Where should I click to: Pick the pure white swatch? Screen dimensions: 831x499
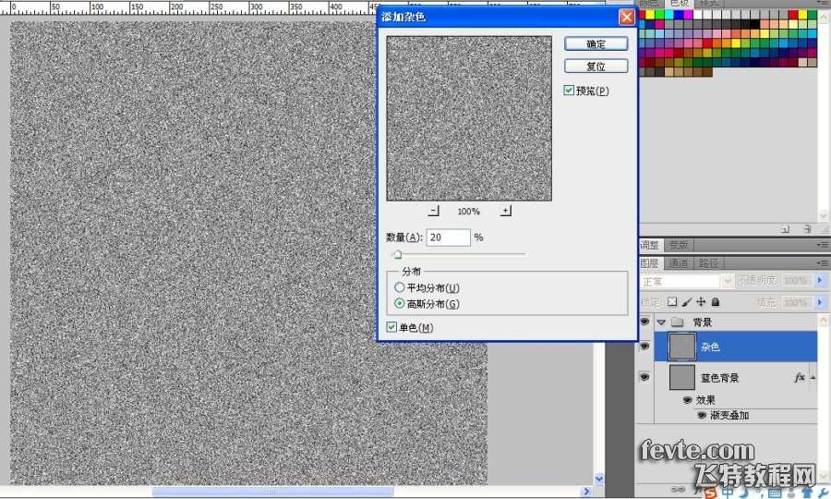[698, 15]
